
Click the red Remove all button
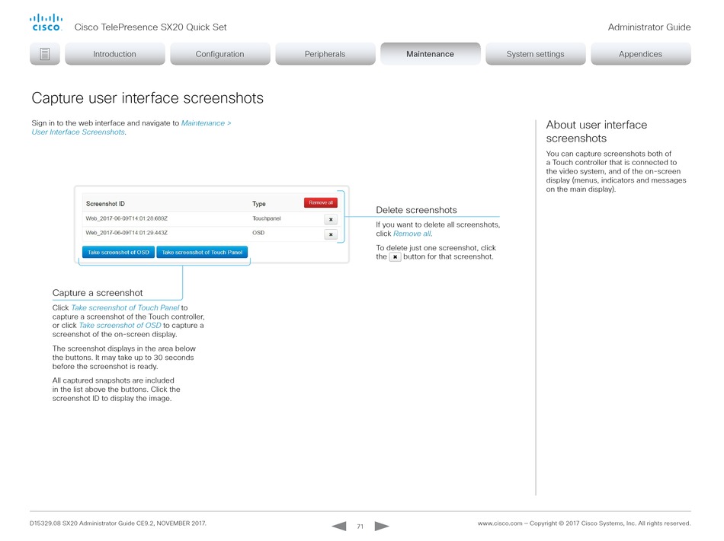tap(321, 202)
